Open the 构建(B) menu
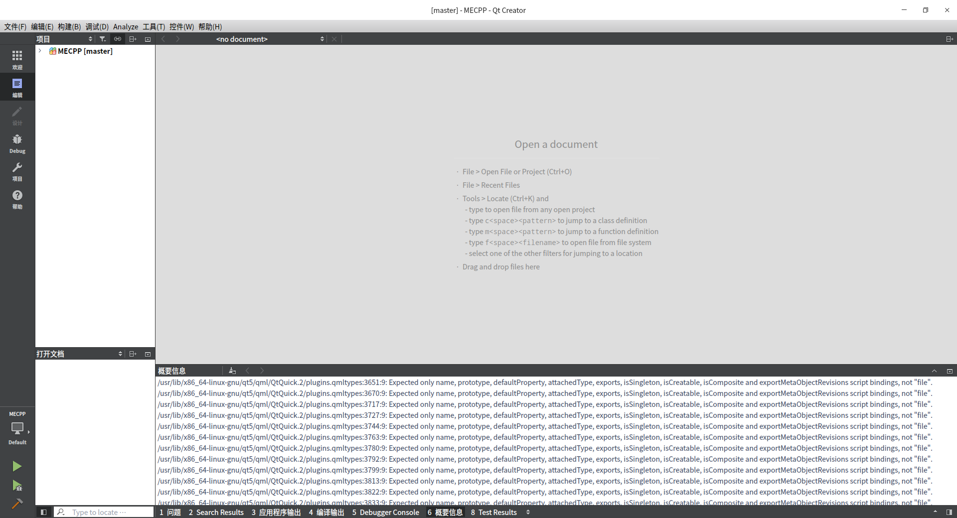 point(69,26)
